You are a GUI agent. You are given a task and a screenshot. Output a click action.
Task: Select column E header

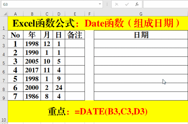[75, 14]
